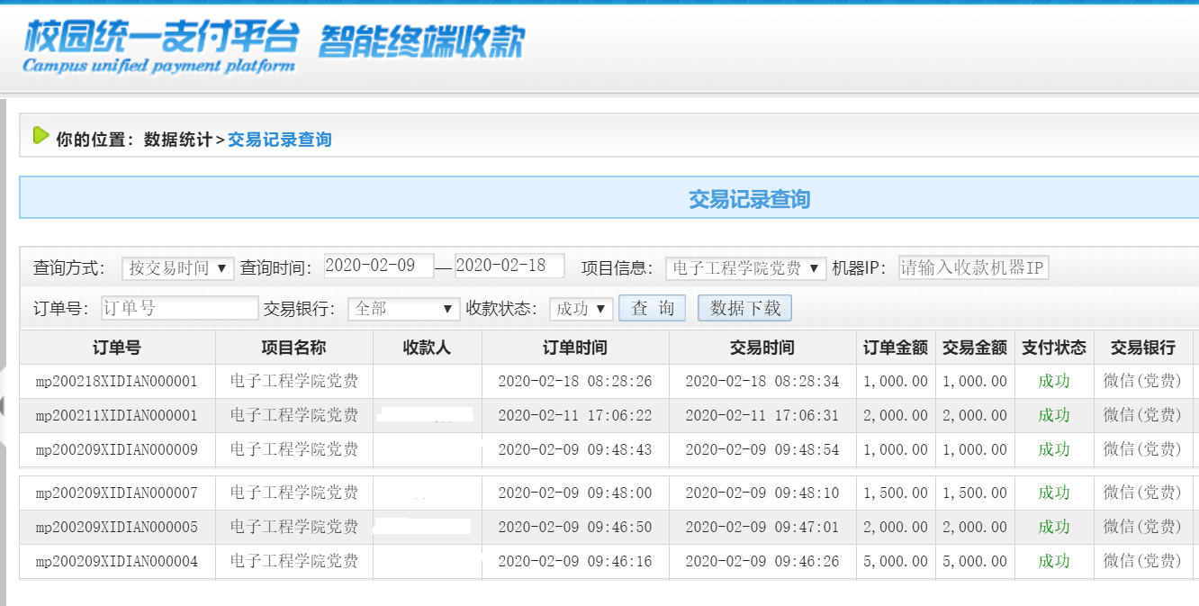Viewport: 1199px width, 606px height.
Task: Click the 数据统计 breadcrumb text
Action: (178, 140)
